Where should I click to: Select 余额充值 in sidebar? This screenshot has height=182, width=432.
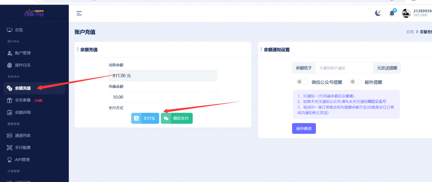coord(23,88)
